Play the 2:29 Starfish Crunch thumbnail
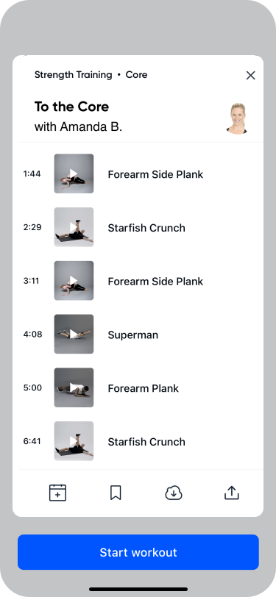Image resolution: width=276 pixels, height=597 pixels. [74, 227]
